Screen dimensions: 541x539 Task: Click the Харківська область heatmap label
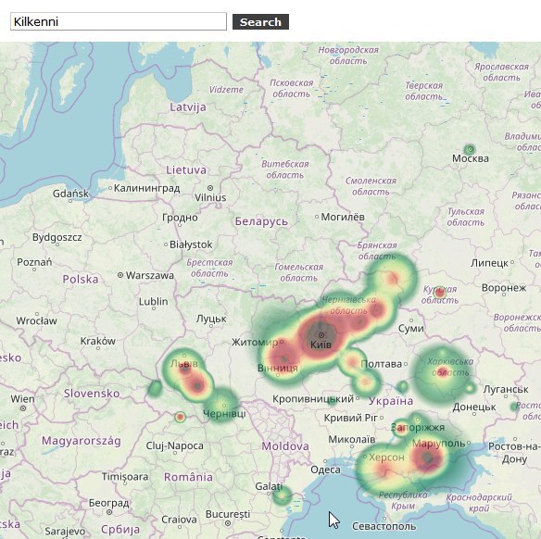[450, 367]
